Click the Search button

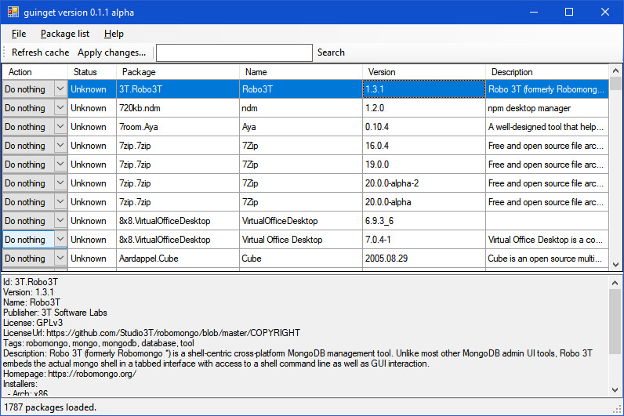pyautogui.click(x=331, y=52)
